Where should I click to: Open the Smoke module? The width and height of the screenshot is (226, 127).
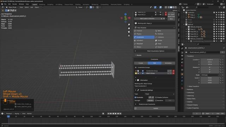(x=165, y=41)
